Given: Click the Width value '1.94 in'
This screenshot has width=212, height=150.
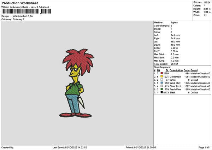Looking at the screenshot, I should [207, 12].
